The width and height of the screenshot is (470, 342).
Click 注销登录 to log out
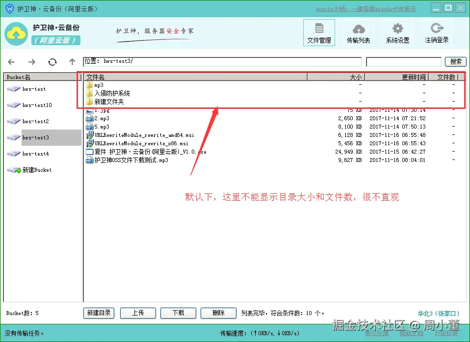437,33
